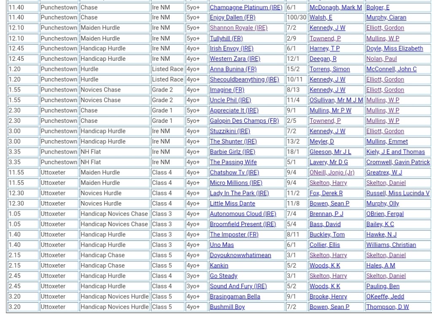This screenshot has width=432, height=323.
Task: Click the Appreciate It (IRE) link
Action: click(x=234, y=111)
